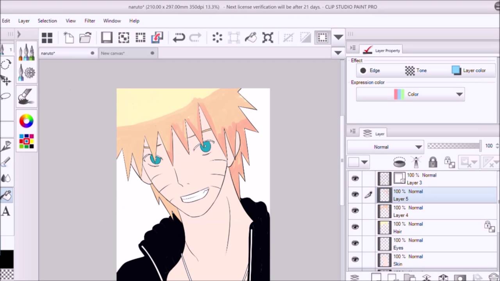
Task: Toggle Lock Layer padlock
Action: point(432,162)
